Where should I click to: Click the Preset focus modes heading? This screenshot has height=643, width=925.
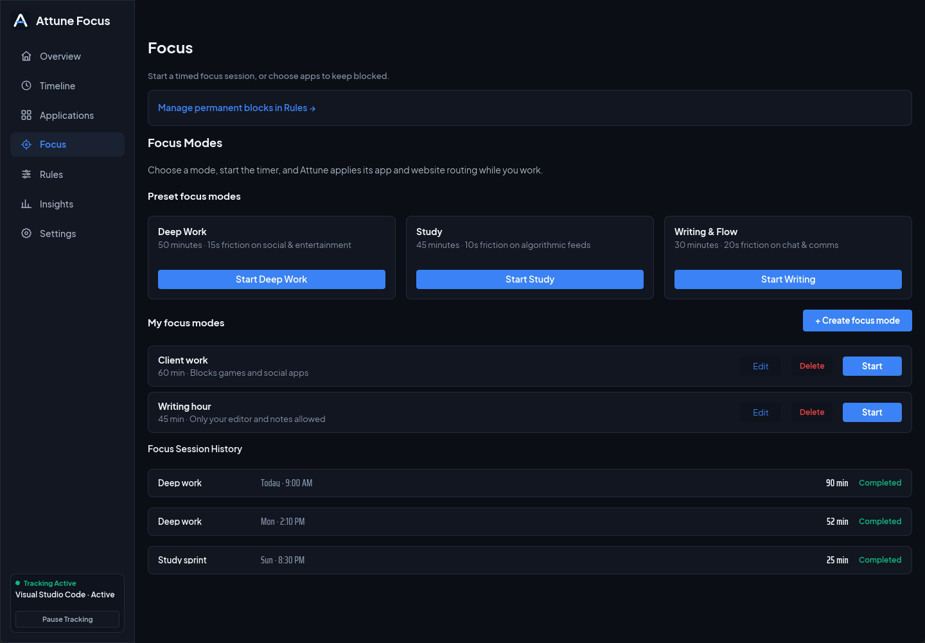tap(194, 197)
